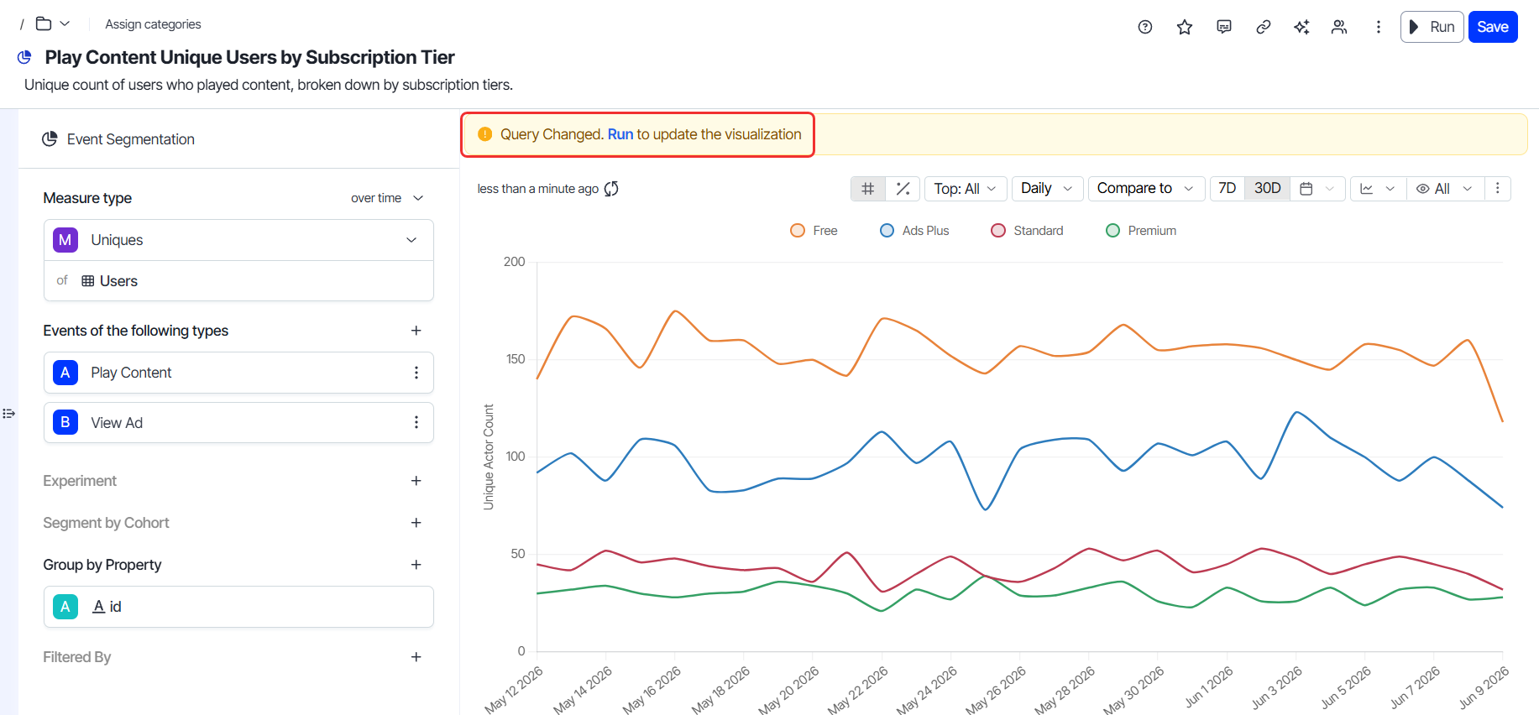Switch to absolute number display mode

868,189
